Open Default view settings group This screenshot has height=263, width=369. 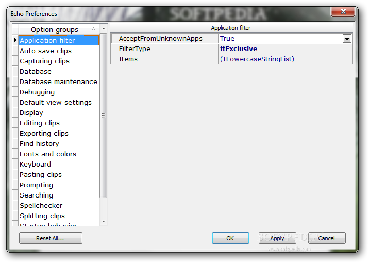pyautogui.click(x=59, y=103)
